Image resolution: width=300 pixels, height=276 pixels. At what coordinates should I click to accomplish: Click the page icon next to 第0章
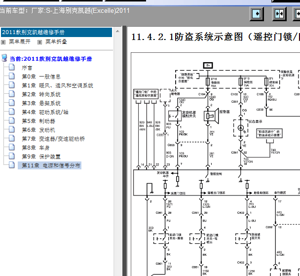pyautogui.click(x=12, y=76)
